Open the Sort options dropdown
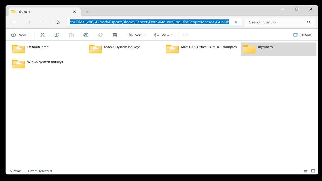This screenshot has width=322, height=181. [137, 35]
